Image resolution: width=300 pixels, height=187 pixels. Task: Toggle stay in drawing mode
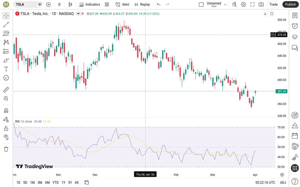(6, 119)
